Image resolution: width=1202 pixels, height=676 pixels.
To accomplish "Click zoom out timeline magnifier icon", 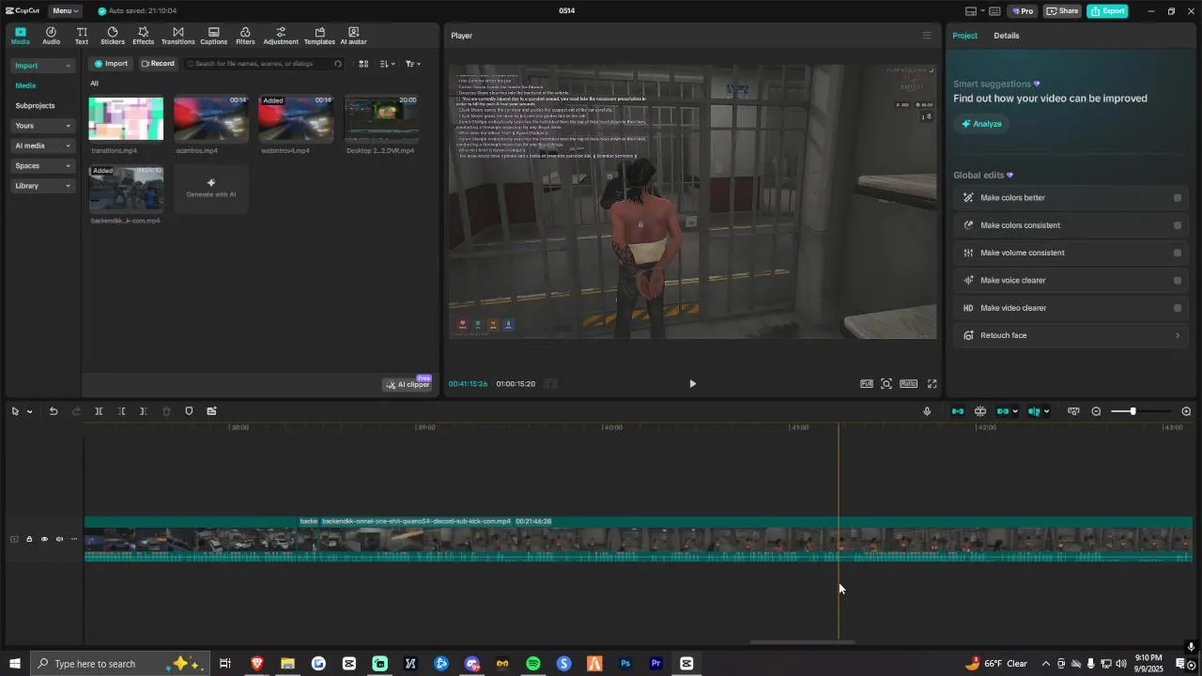I will (x=1096, y=411).
